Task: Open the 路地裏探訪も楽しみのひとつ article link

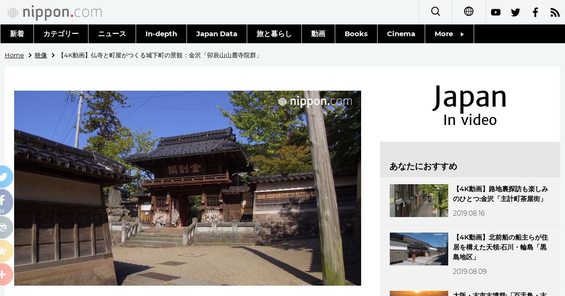Action: point(500,194)
